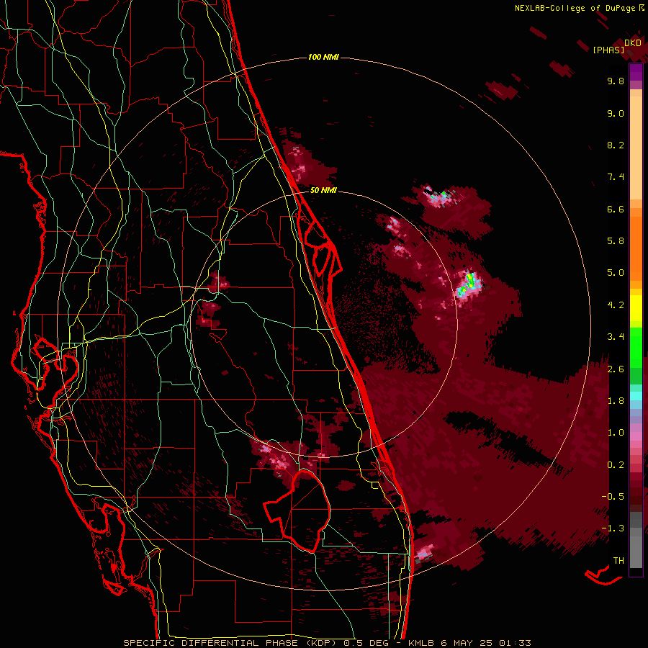
Task: Click the 6.6 scale label
Action: (x=616, y=209)
